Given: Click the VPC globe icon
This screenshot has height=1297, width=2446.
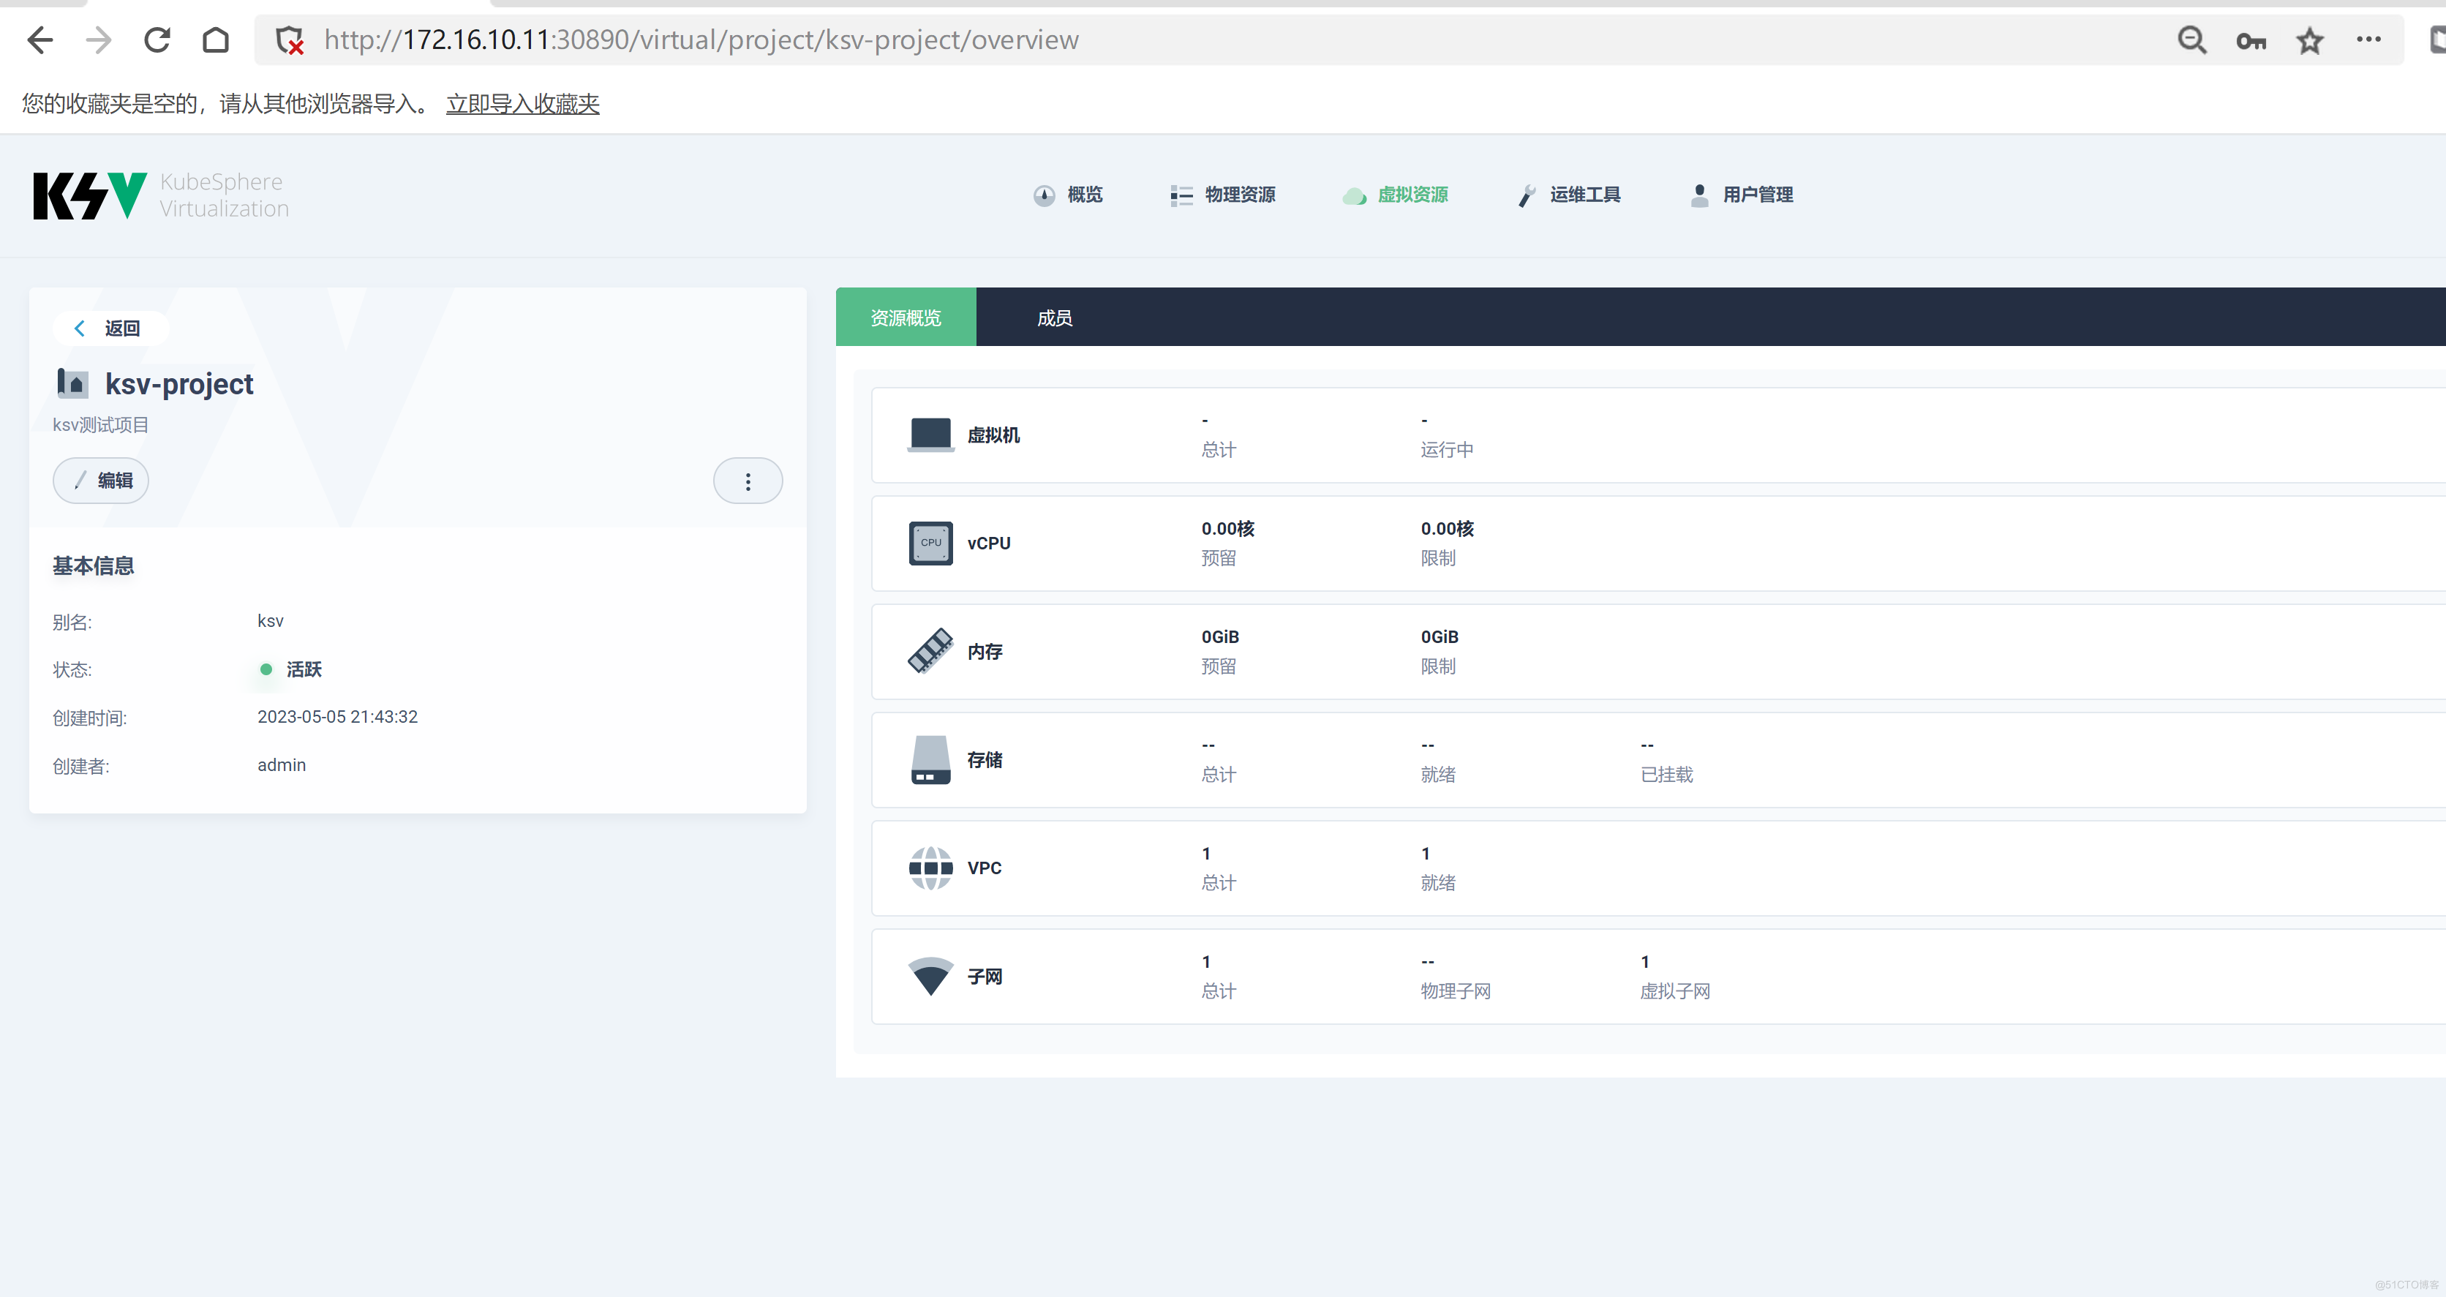Looking at the screenshot, I should coord(930,868).
